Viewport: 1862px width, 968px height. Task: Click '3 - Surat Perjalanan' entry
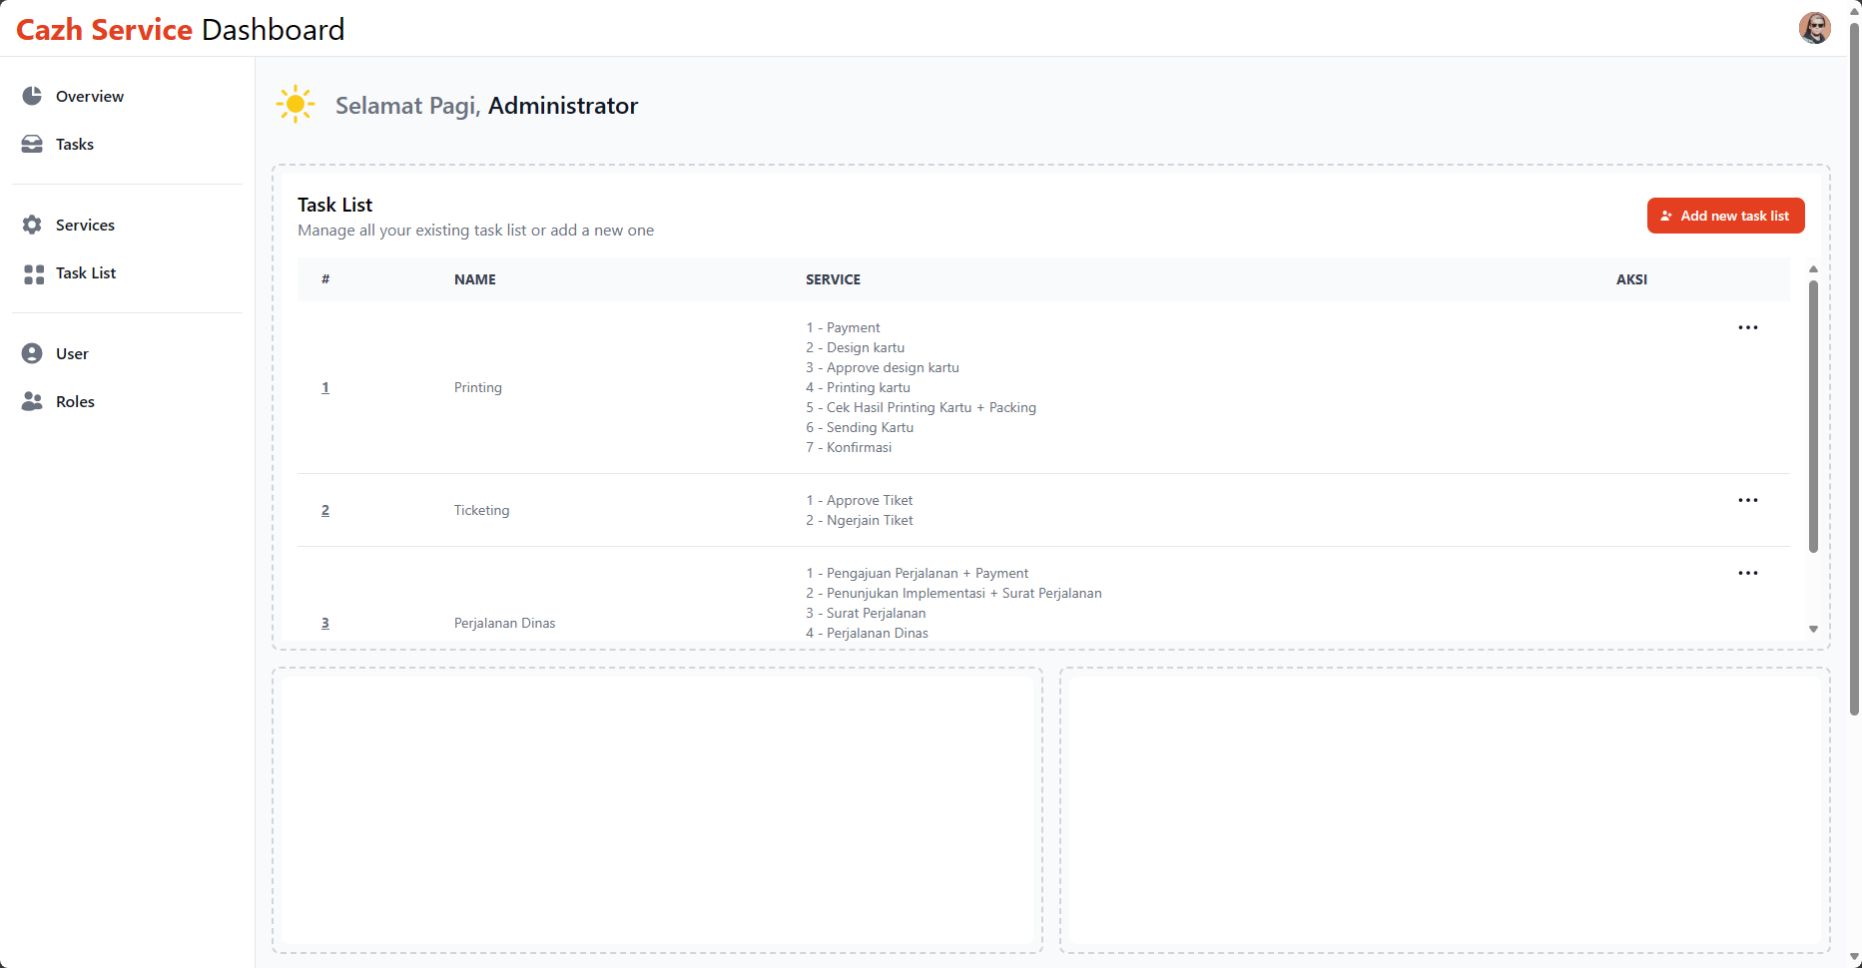(866, 613)
